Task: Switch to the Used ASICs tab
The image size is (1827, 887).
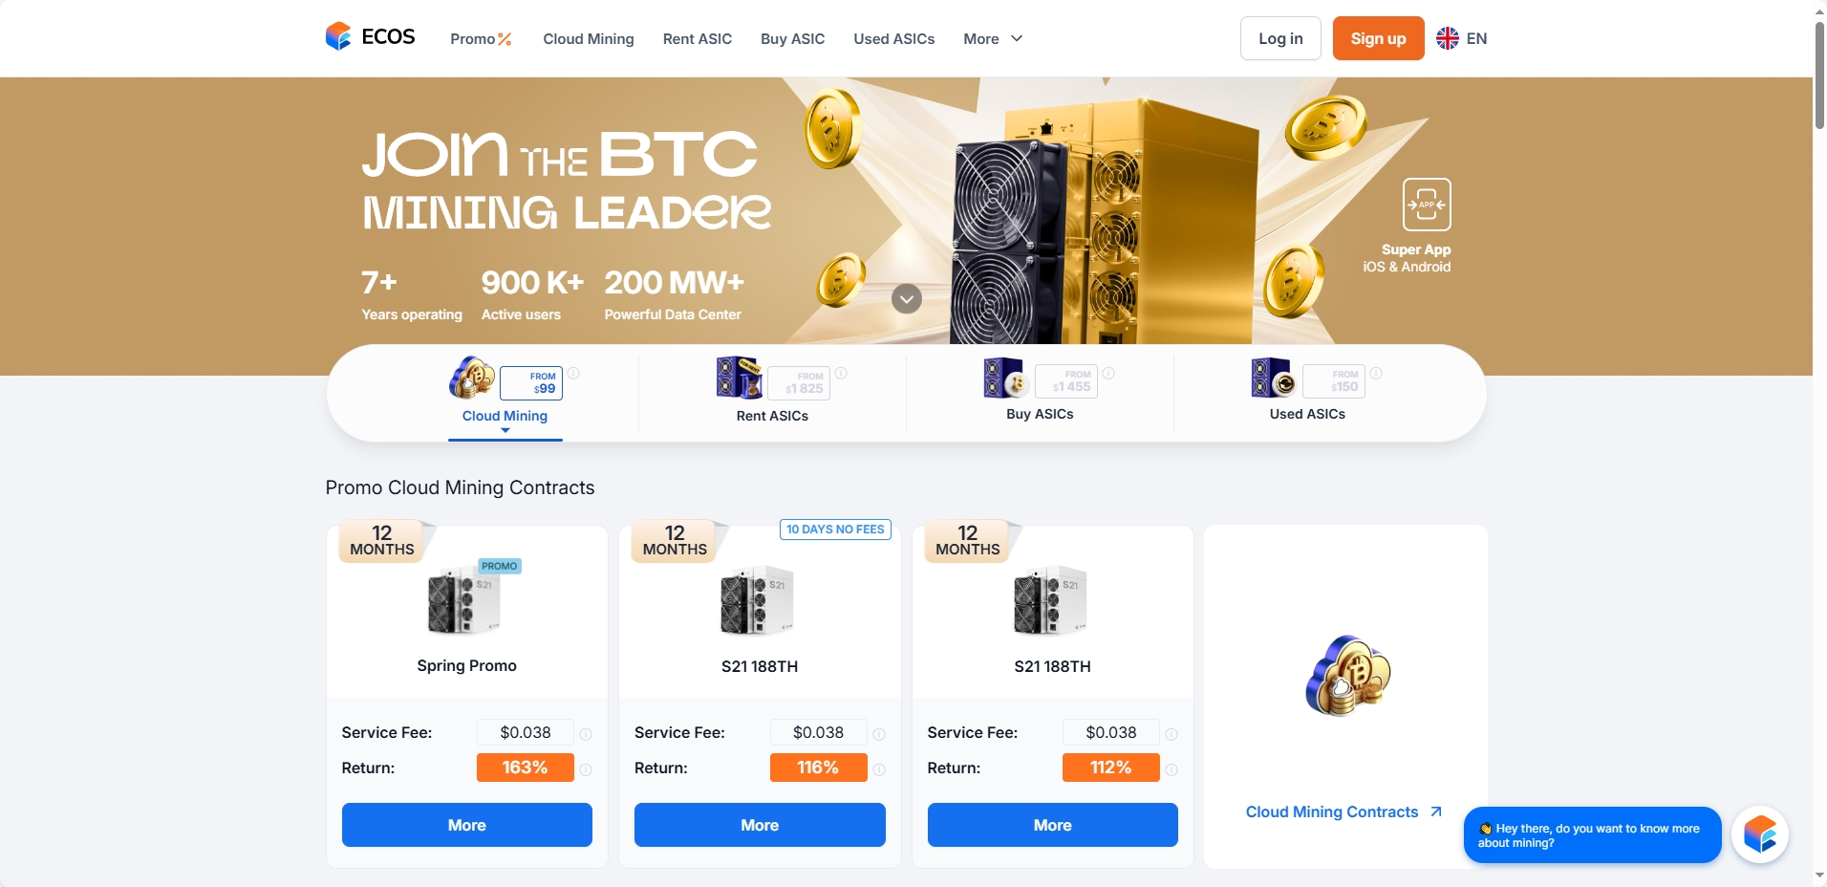Action: [x=1307, y=392]
